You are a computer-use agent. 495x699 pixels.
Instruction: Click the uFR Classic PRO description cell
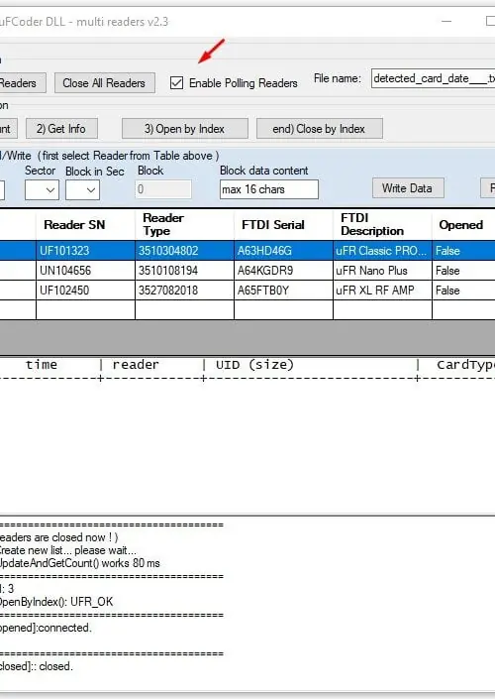tap(382, 251)
